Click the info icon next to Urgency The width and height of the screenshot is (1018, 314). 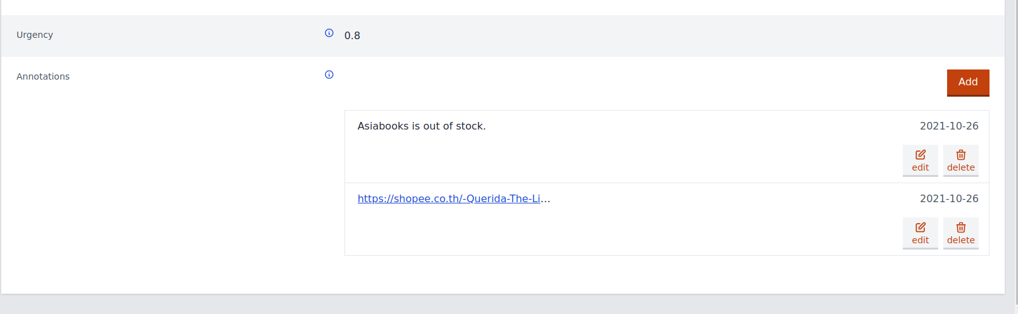click(x=329, y=33)
